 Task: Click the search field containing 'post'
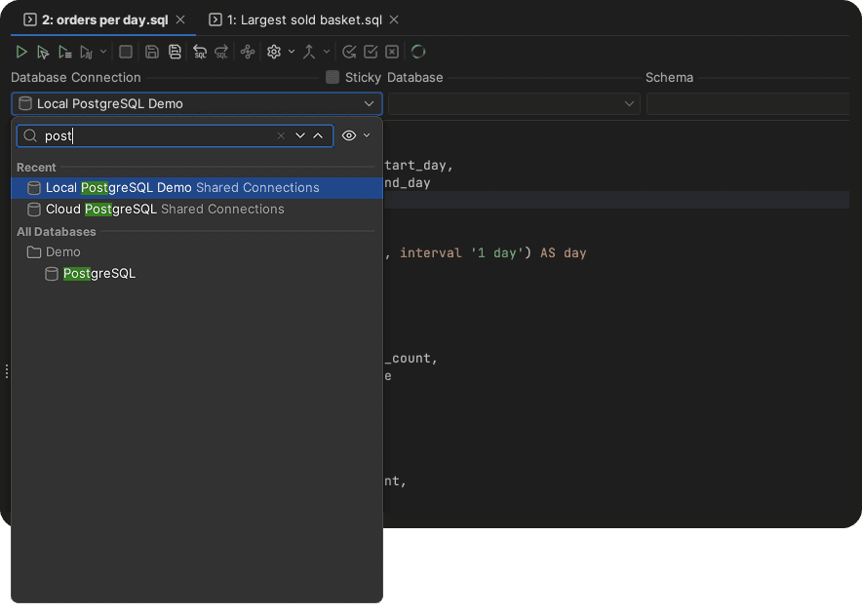click(x=175, y=135)
